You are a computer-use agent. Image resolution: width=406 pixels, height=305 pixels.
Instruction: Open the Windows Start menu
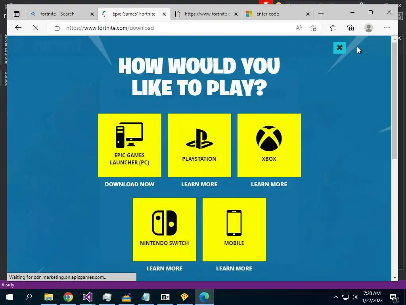(x=10, y=297)
